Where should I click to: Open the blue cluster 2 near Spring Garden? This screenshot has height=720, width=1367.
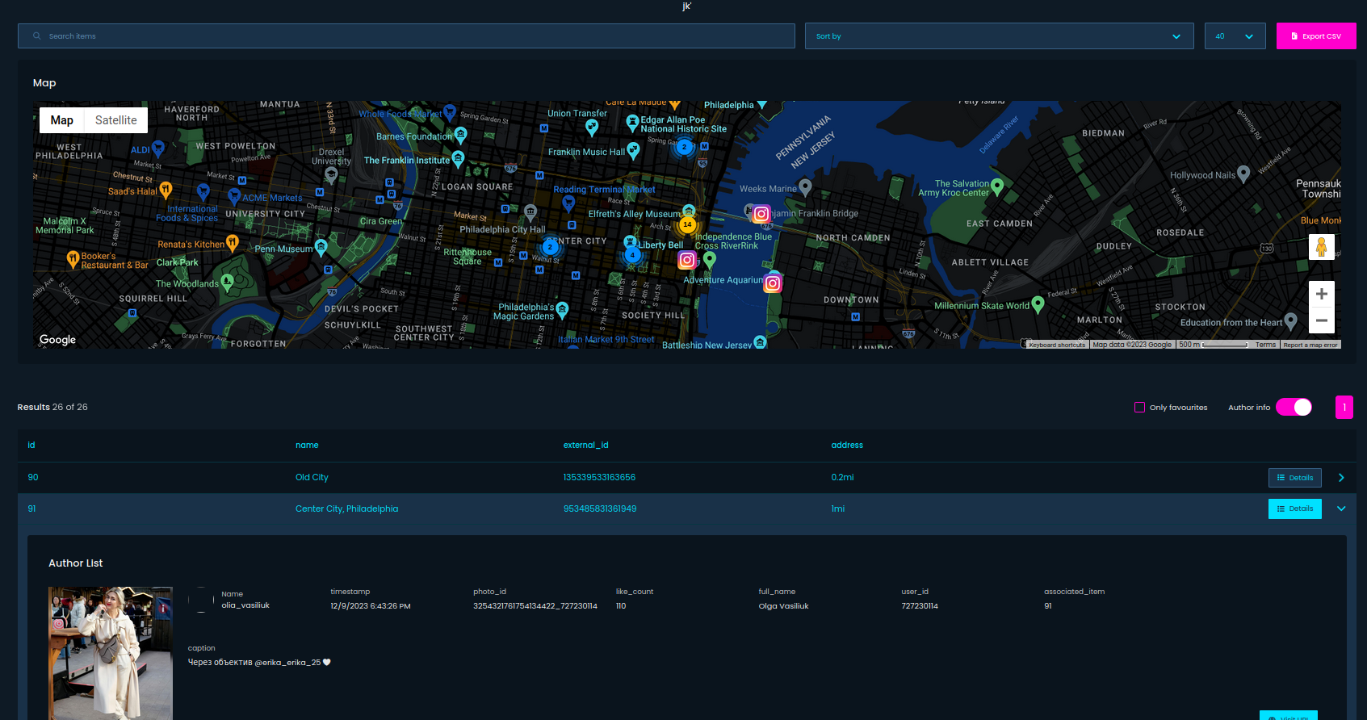685,147
